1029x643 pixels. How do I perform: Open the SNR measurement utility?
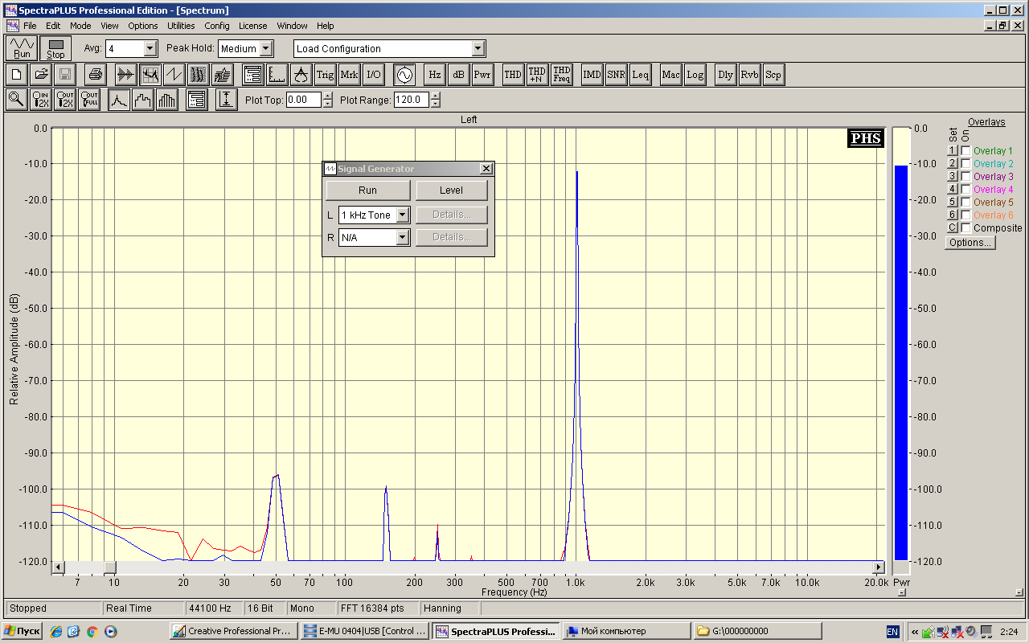pos(616,75)
